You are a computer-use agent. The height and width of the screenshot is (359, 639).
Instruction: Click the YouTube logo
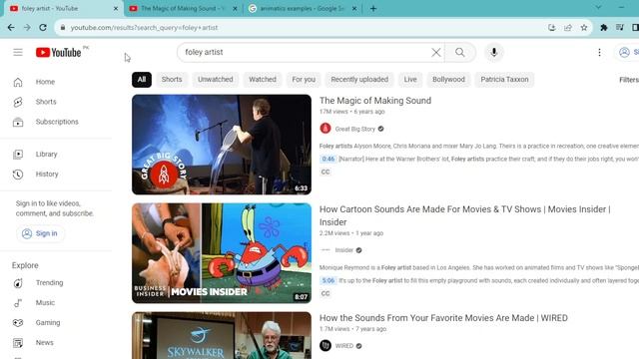tap(58, 53)
